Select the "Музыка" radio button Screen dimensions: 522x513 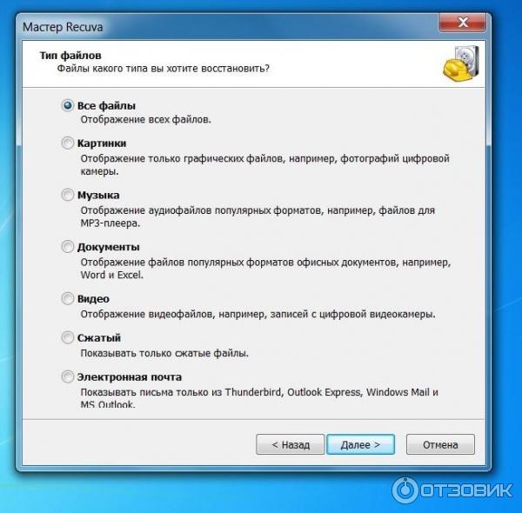coord(68,195)
